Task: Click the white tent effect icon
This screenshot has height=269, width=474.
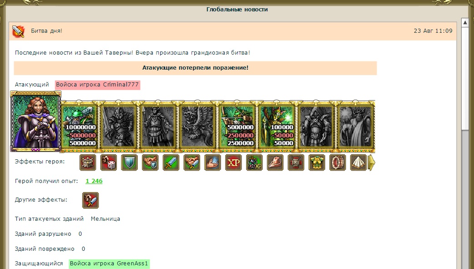Action: [x=358, y=162]
